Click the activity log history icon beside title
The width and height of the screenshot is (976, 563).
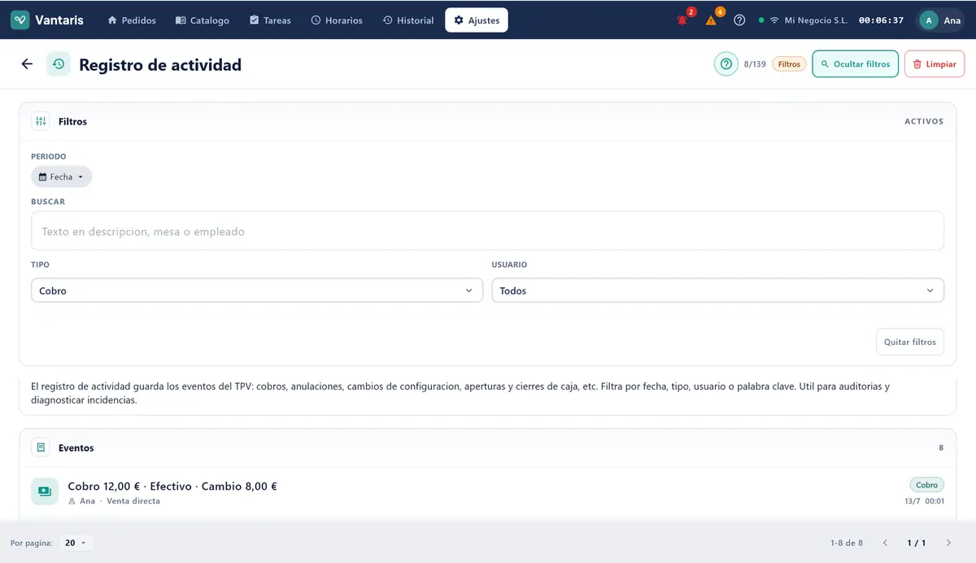pyautogui.click(x=59, y=64)
